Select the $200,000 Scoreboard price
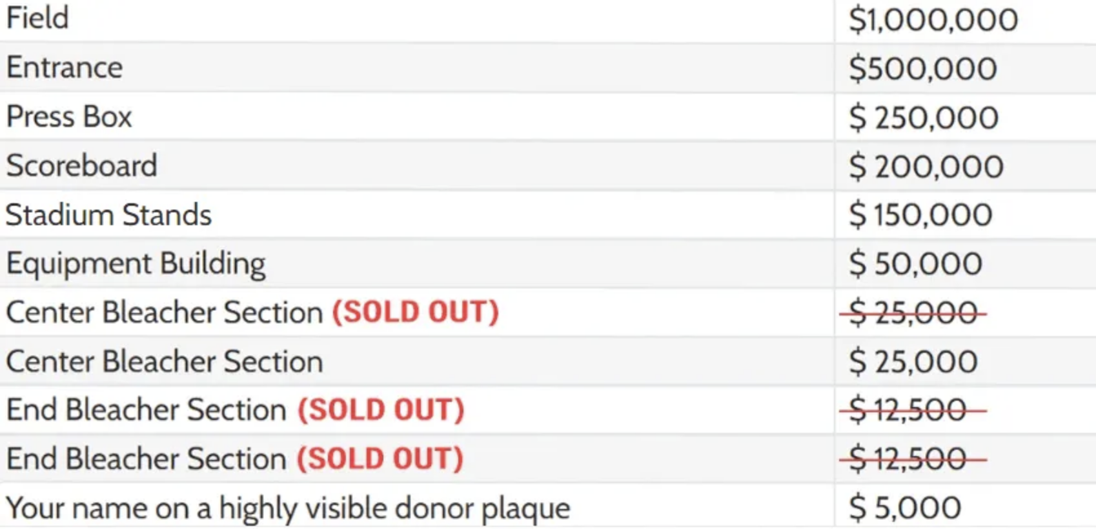The image size is (1096, 529). click(x=926, y=167)
